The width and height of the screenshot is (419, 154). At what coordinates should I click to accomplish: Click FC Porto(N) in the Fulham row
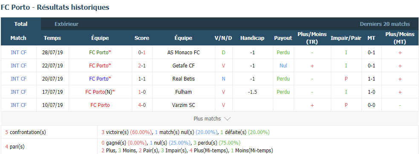100,92
